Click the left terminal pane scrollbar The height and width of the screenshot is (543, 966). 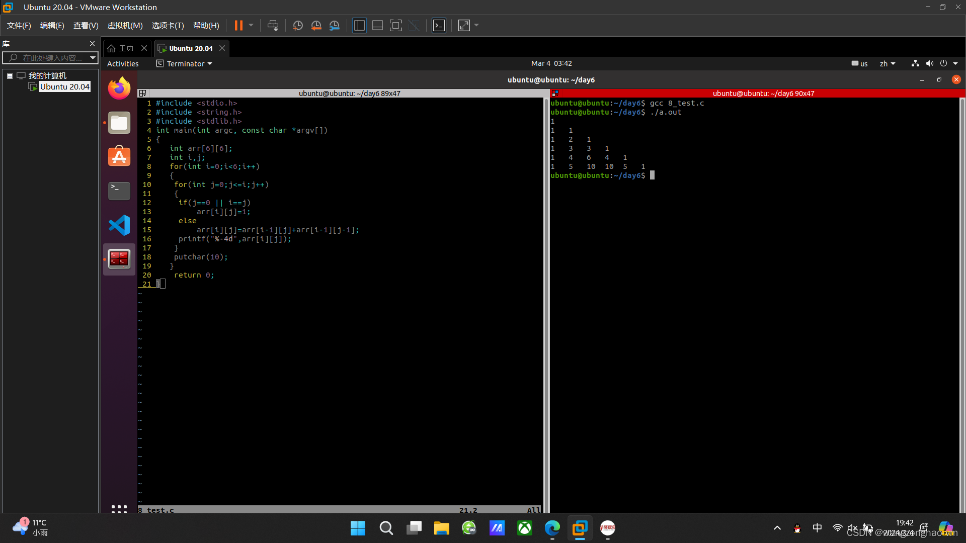pos(546,302)
